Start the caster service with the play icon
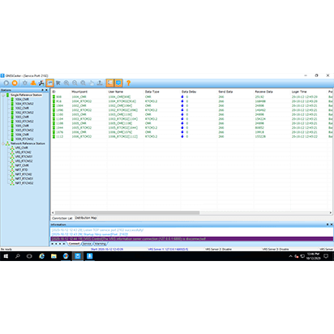Viewport: 334px width, 334px height. pyautogui.click(x=6, y=83)
